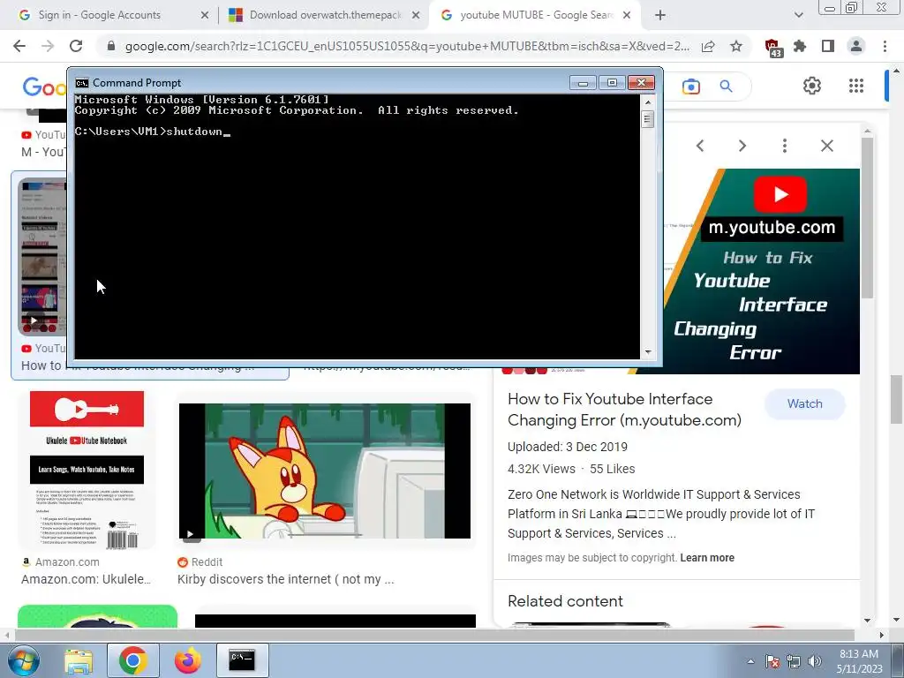Image resolution: width=904 pixels, height=678 pixels.
Task: Click the preview panel scroll-down arrow
Action: point(867,621)
